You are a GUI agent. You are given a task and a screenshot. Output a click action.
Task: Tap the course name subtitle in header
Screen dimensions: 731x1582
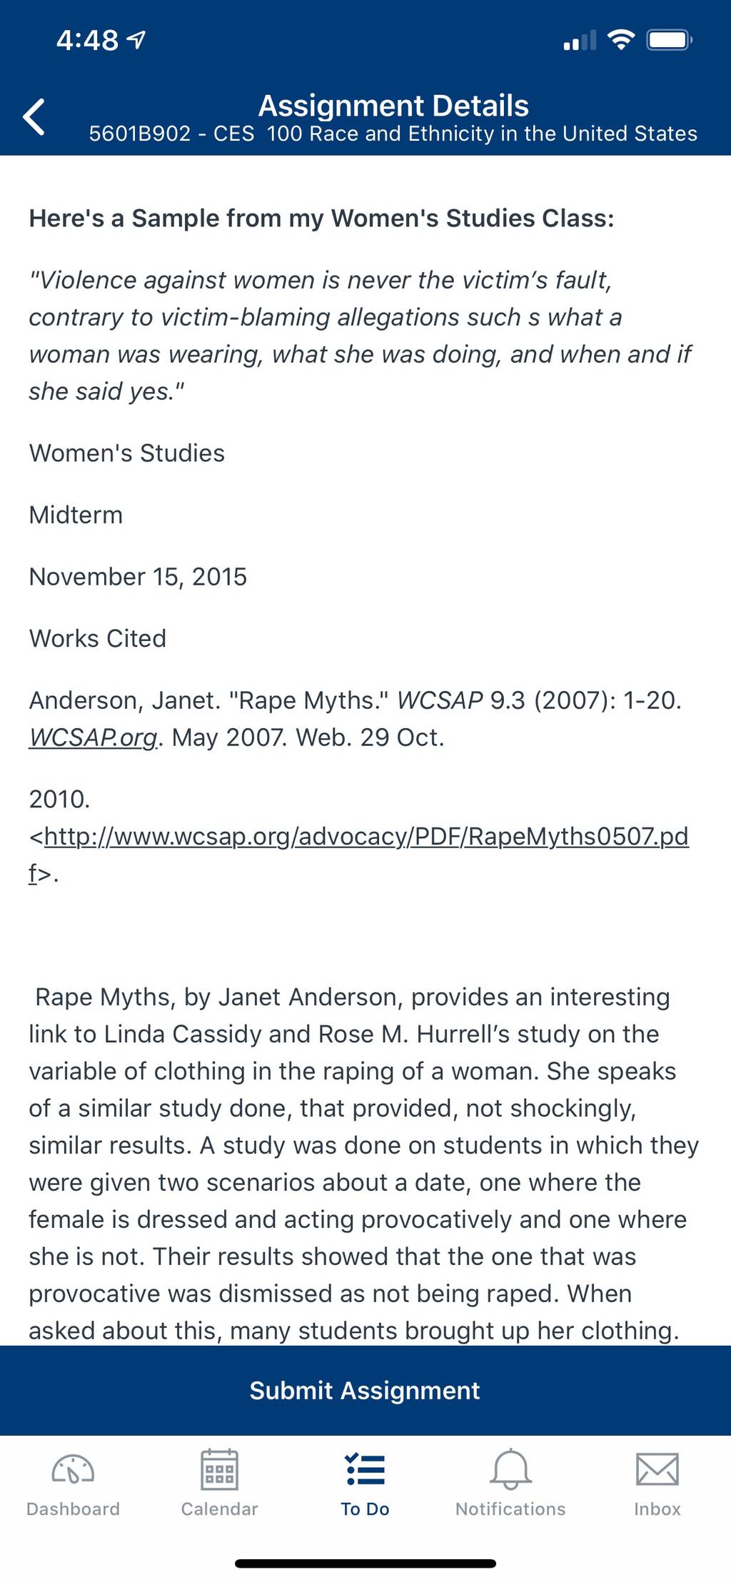pyautogui.click(x=393, y=133)
